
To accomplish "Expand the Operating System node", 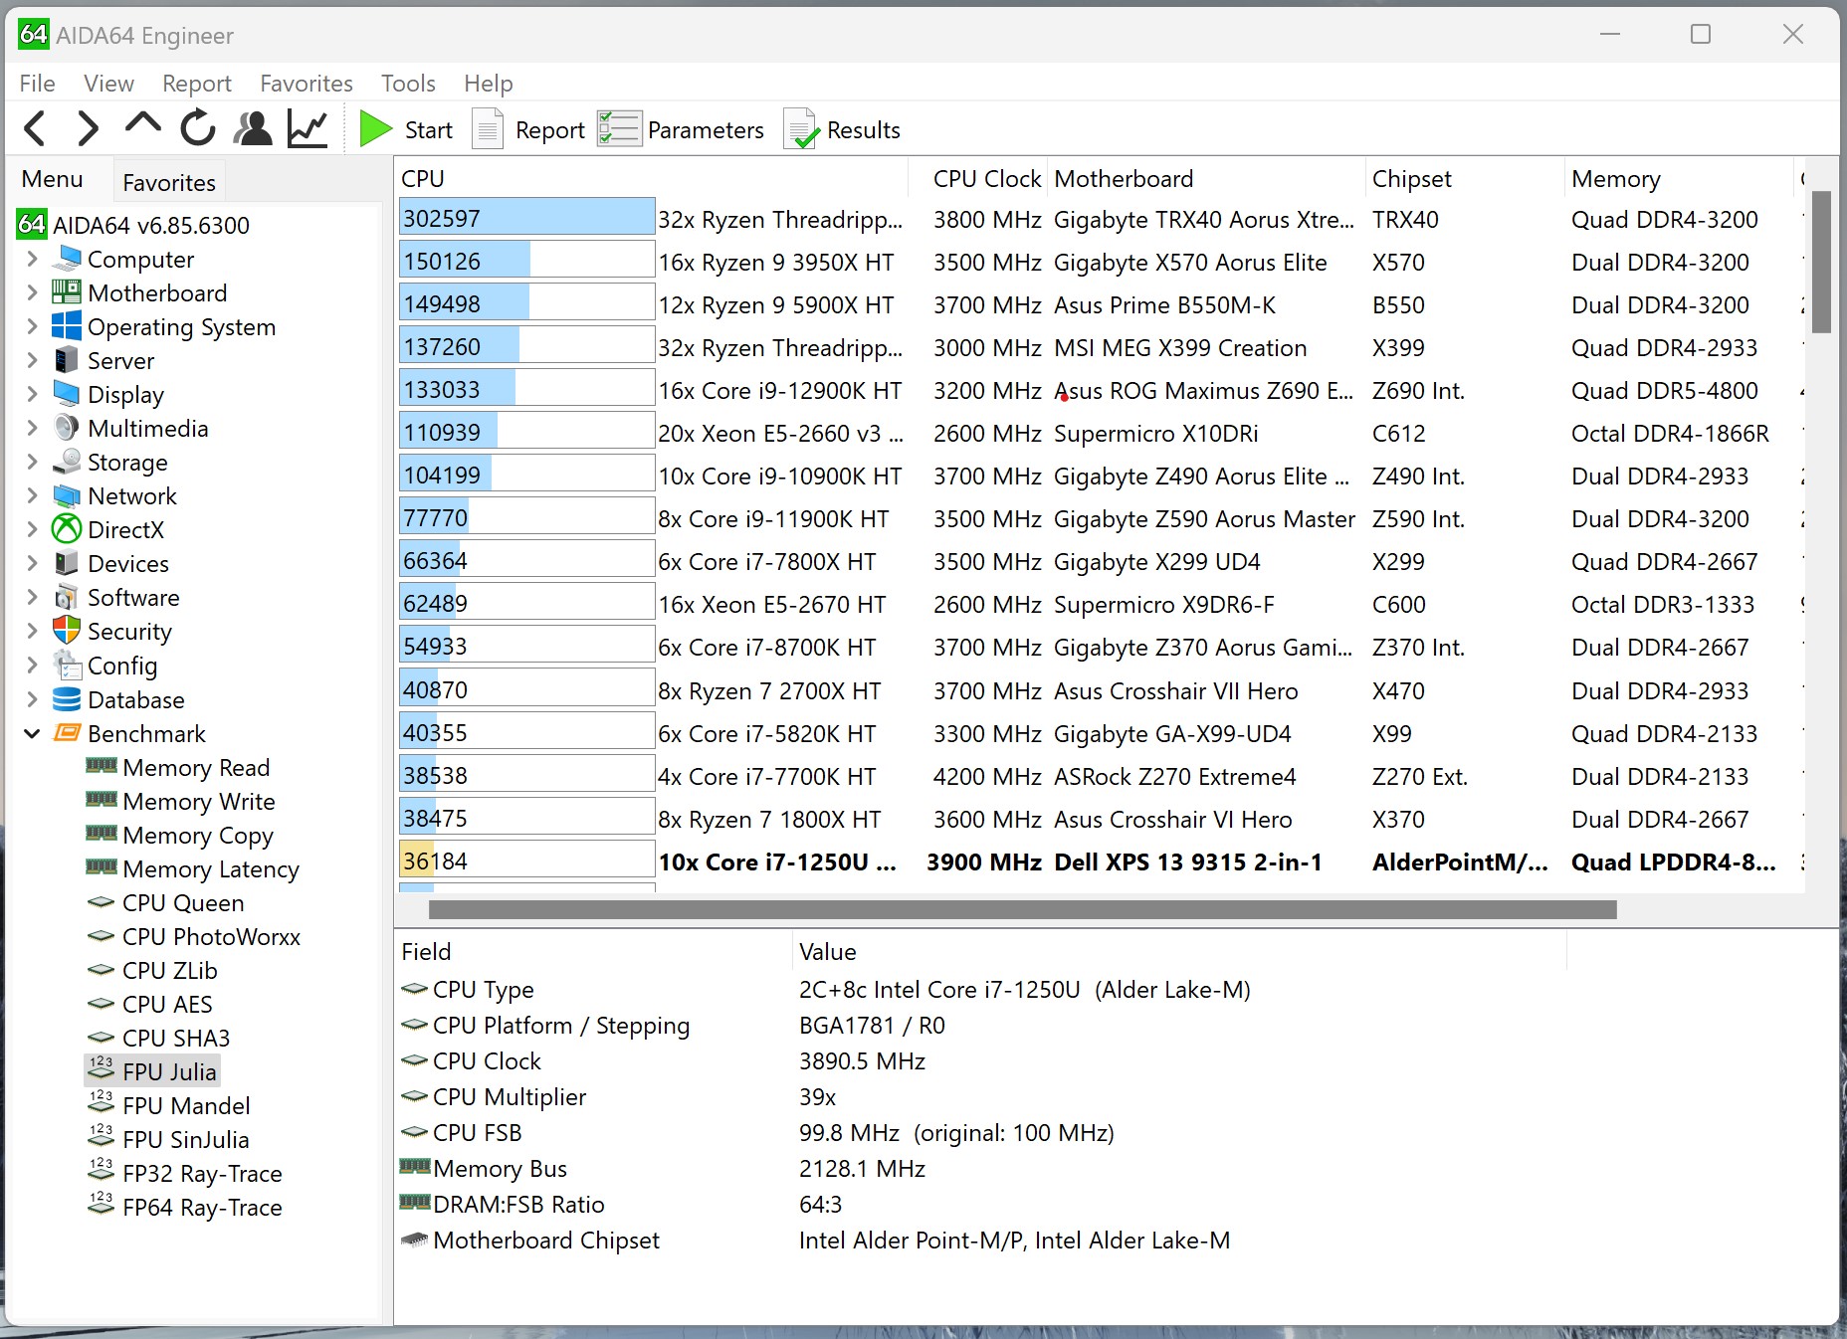I will (32, 326).
